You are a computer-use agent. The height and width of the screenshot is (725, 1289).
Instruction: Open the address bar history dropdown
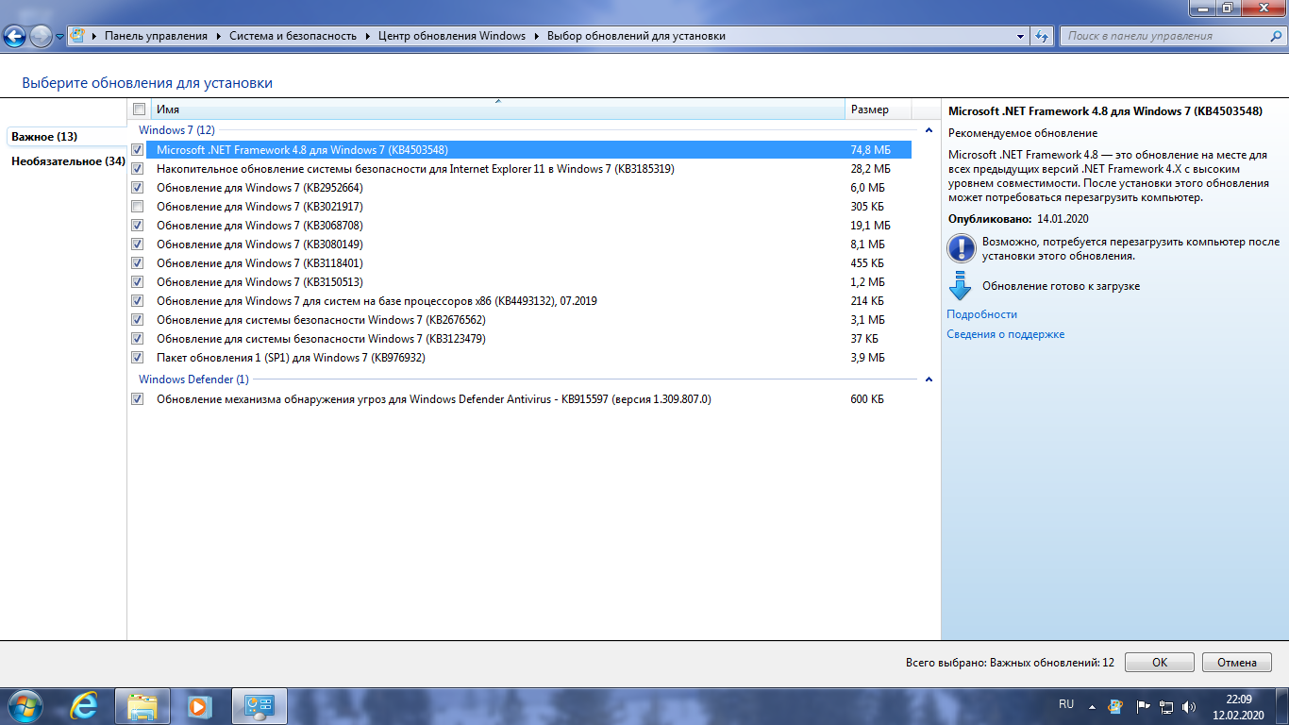click(1021, 36)
